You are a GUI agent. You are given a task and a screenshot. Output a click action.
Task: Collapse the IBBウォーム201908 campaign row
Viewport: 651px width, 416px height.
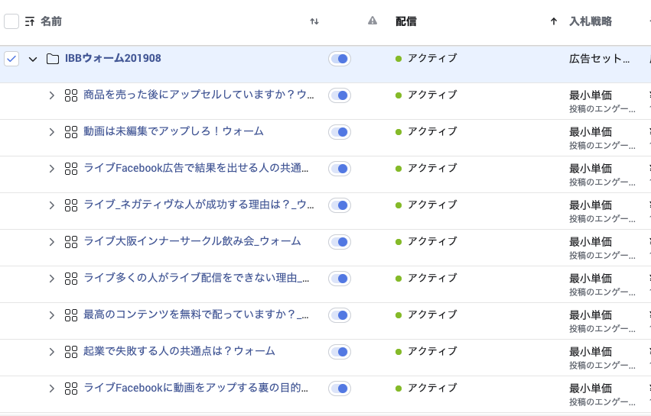coord(33,60)
